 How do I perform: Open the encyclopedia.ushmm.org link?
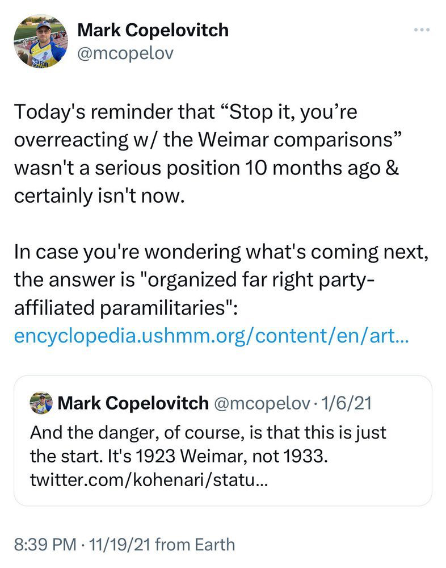pyautogui.click(x=211, y=336)
